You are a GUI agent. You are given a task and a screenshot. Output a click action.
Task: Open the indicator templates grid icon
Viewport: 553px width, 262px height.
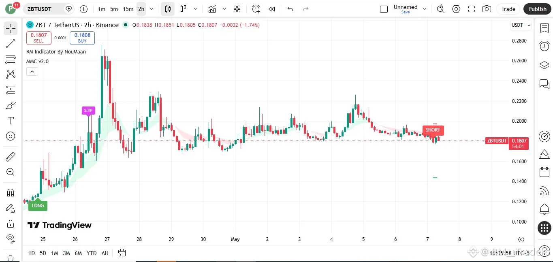pyautogui.click(x=237, y=9)
